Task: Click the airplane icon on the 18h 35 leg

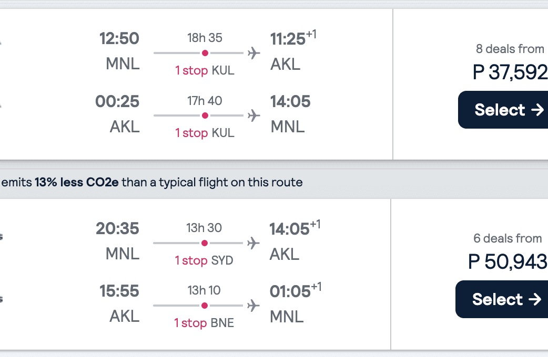Action: [x=254, y=53]
